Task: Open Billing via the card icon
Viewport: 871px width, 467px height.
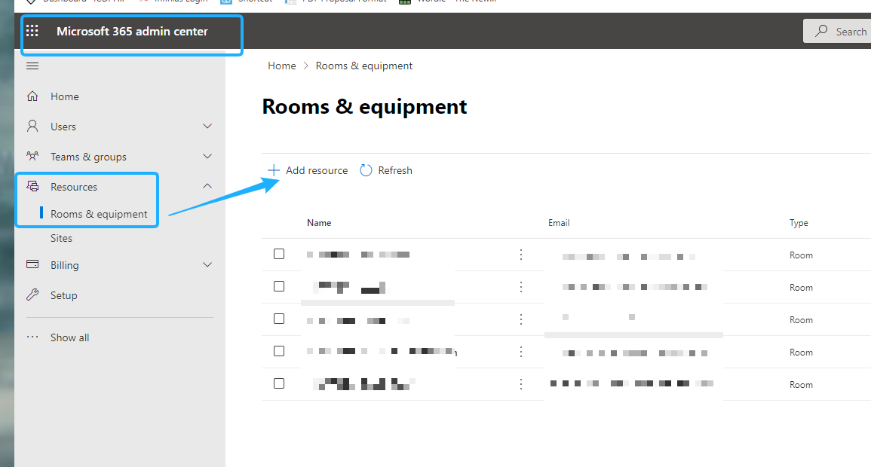Action: click(x=32, y=264)
